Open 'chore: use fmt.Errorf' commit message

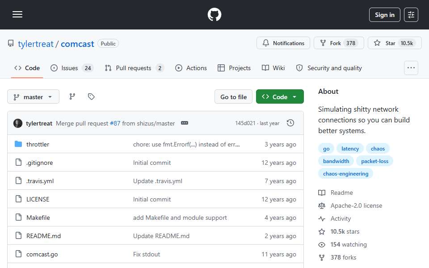click(x=186, y=144)
